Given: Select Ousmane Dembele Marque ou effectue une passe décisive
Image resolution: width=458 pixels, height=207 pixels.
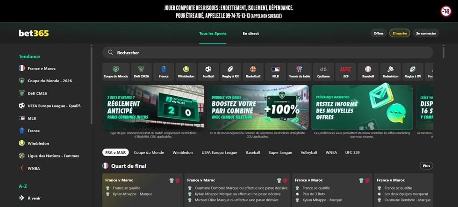Looking at the screenshot, I should click(x=241, y=188).
